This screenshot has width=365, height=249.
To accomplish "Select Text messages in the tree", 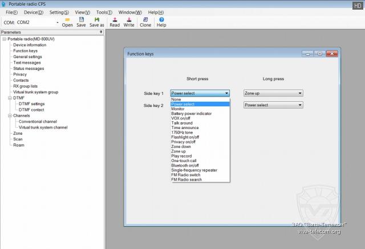I will point(27,63).
